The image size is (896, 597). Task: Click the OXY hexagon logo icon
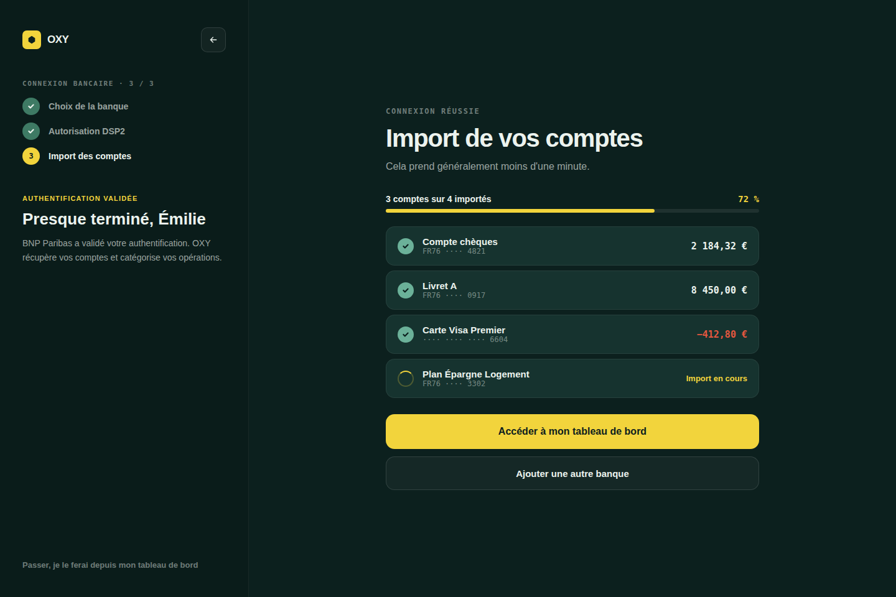(32, 40)
